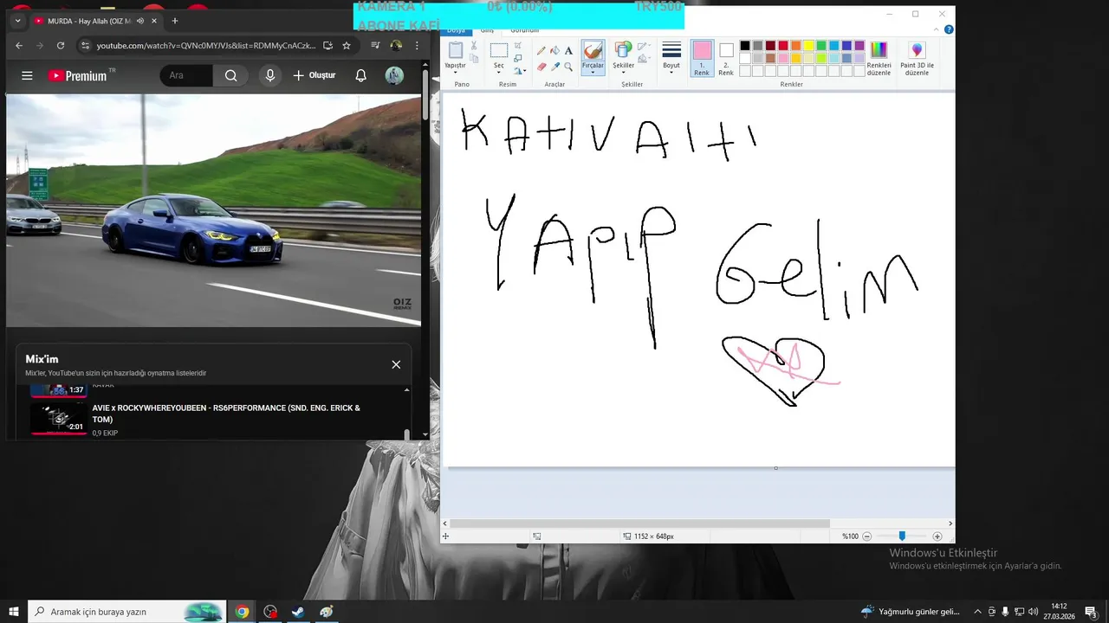
Task: Select the Magnifier tool in Paint
Action: point(568,67)
